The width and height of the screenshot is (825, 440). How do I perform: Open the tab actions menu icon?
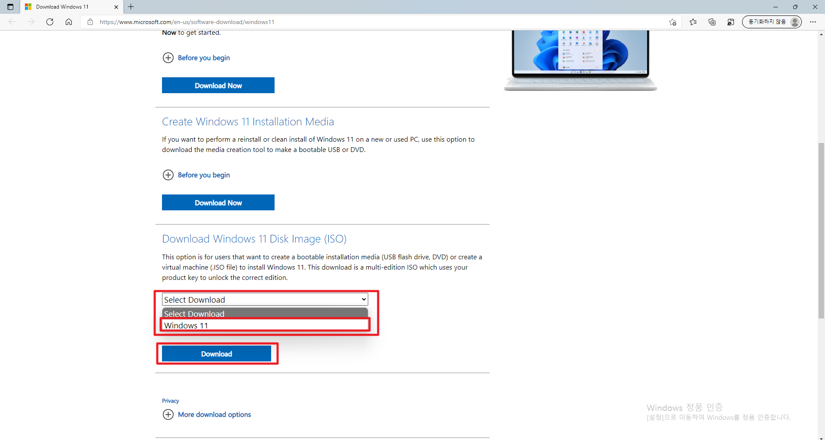[10, 7]
